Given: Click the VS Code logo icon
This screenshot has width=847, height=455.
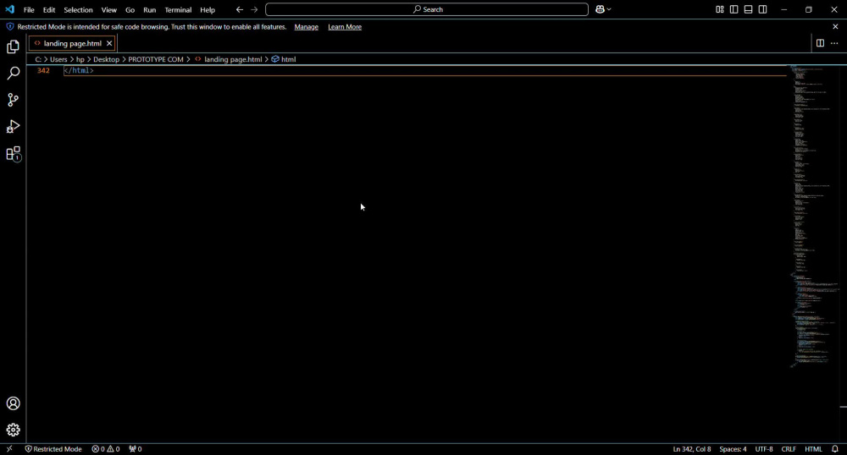Looking at the screenshot, I should pyautogui.click(x=9, y=9).
